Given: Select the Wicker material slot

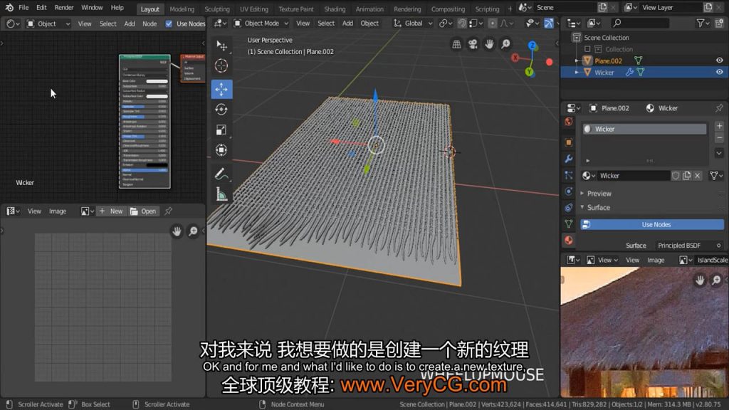Looking at the screenshot, I should coord(644,129).
